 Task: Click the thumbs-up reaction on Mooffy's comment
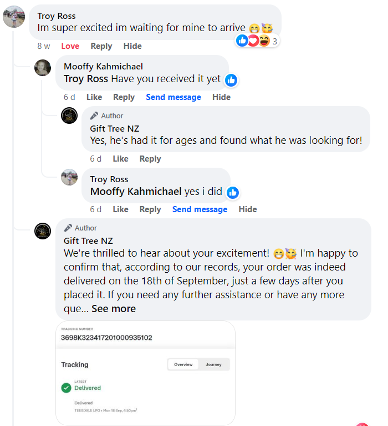(231, 80)
